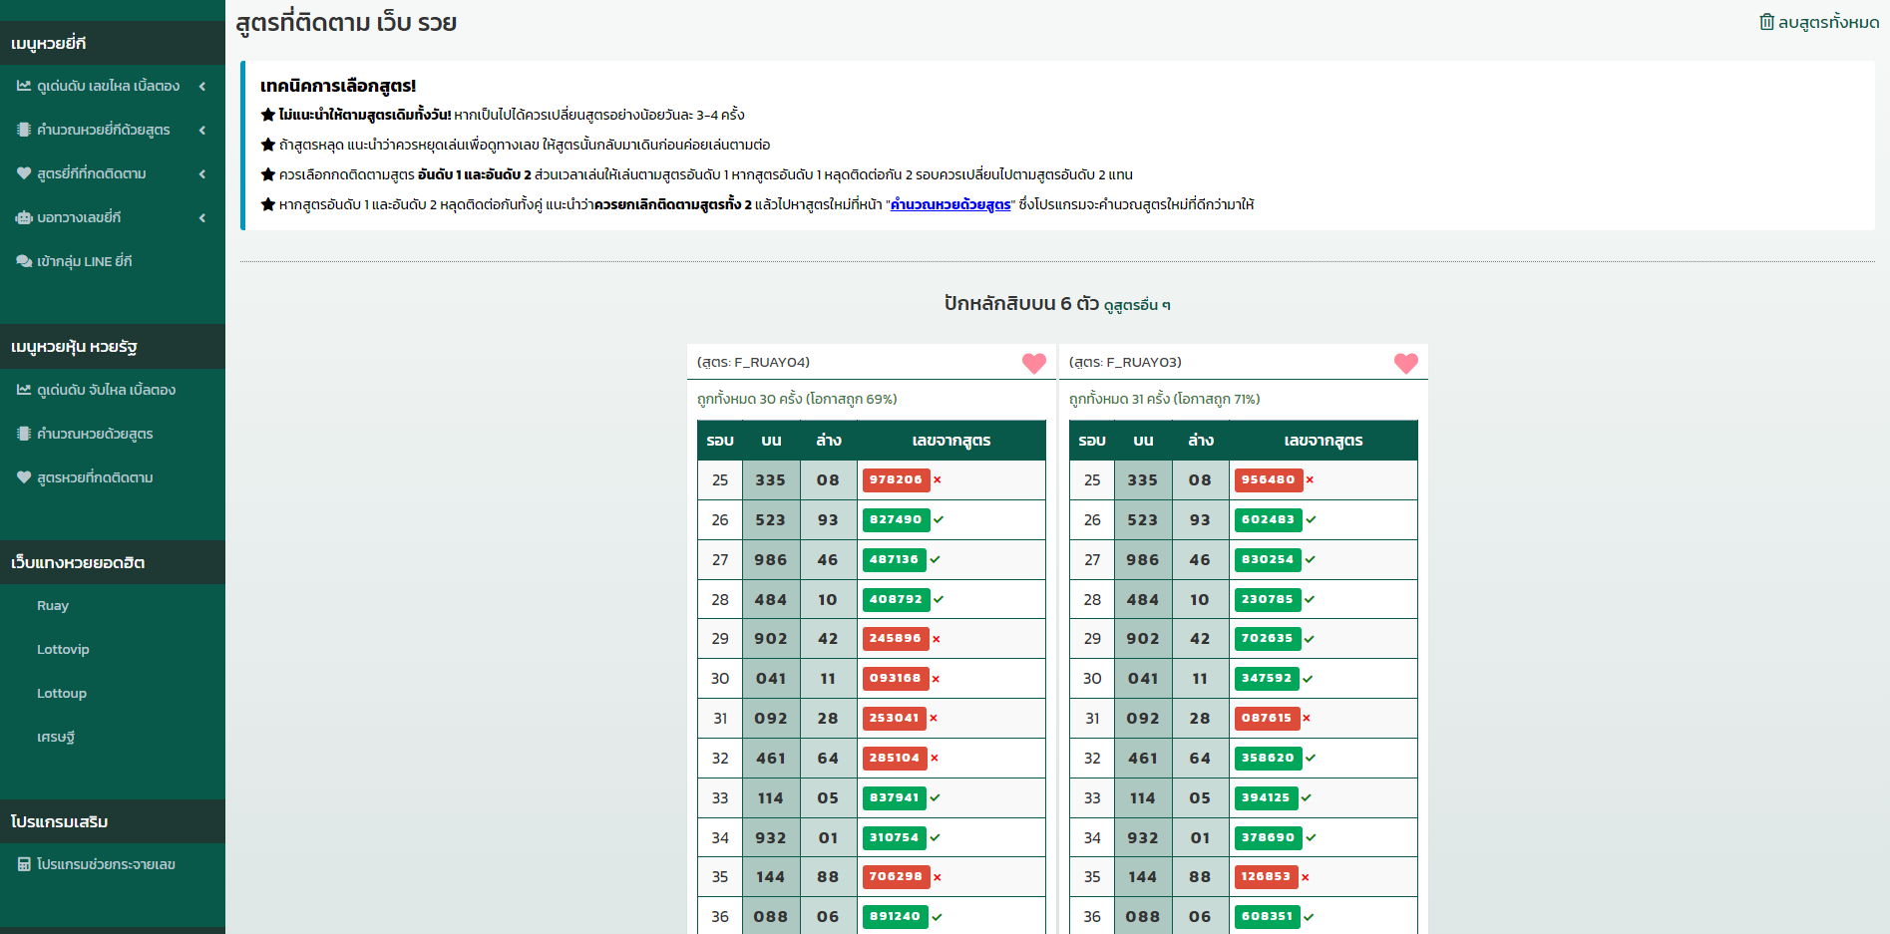Viewport: 1890px width, 934px height.
Task: Click the chip icon beside คำนวณหวยยี่กีด้วยสูตร
Action: coord(24,130)
